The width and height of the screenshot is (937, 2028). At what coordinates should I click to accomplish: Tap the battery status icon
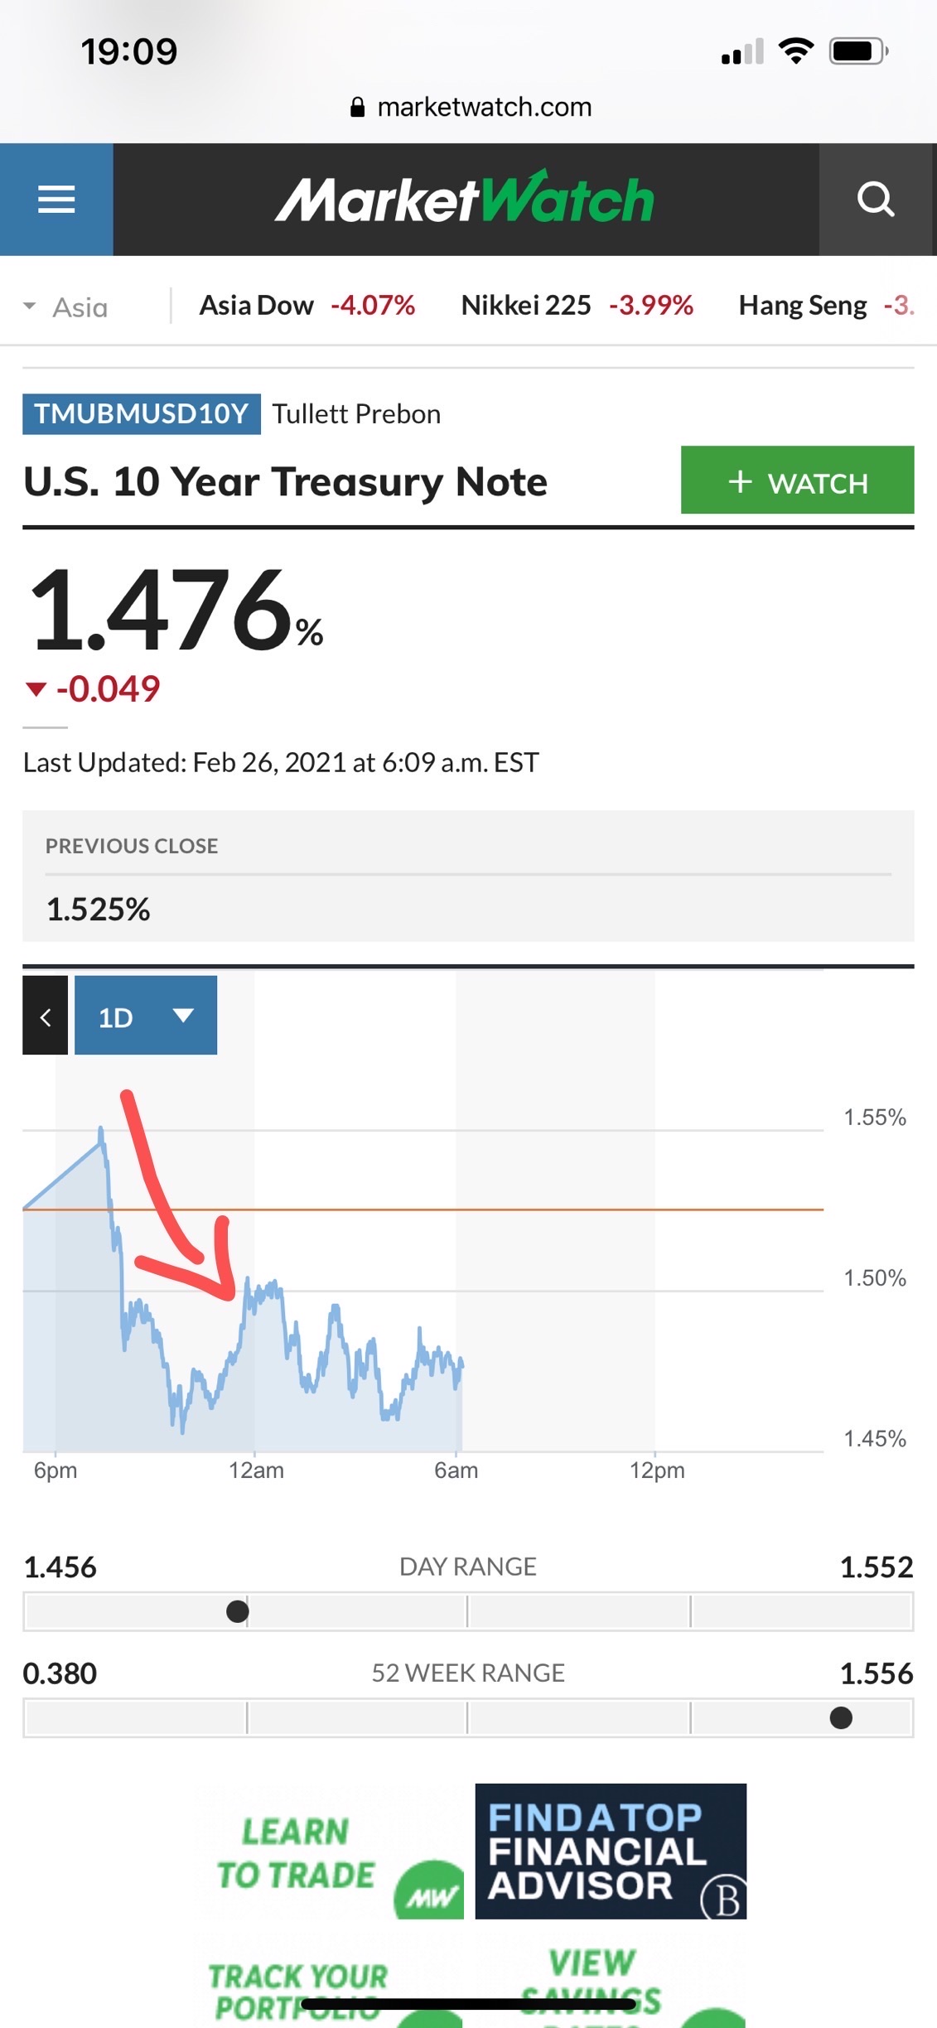pyautogui.click(x=859, y=51)
